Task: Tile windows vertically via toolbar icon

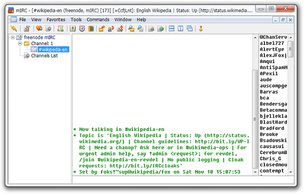Action: [180, 28]
